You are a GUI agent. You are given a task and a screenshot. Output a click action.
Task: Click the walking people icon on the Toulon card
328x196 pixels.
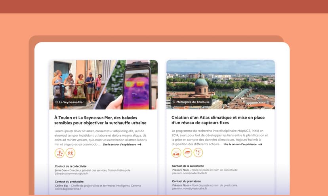(71, 153)
